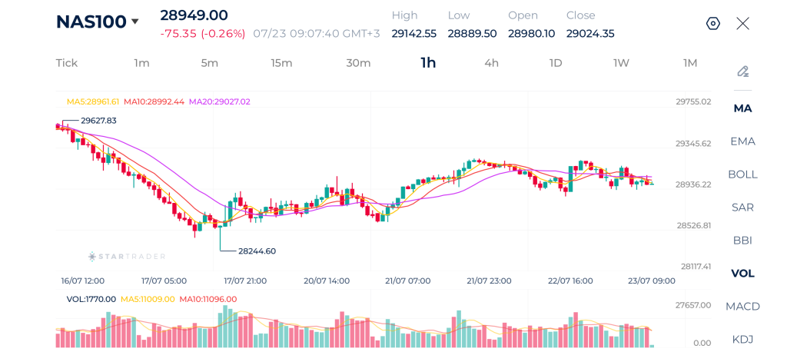Click the 28244.60 low price marker

pyautogui.click(x=257, y=251)
